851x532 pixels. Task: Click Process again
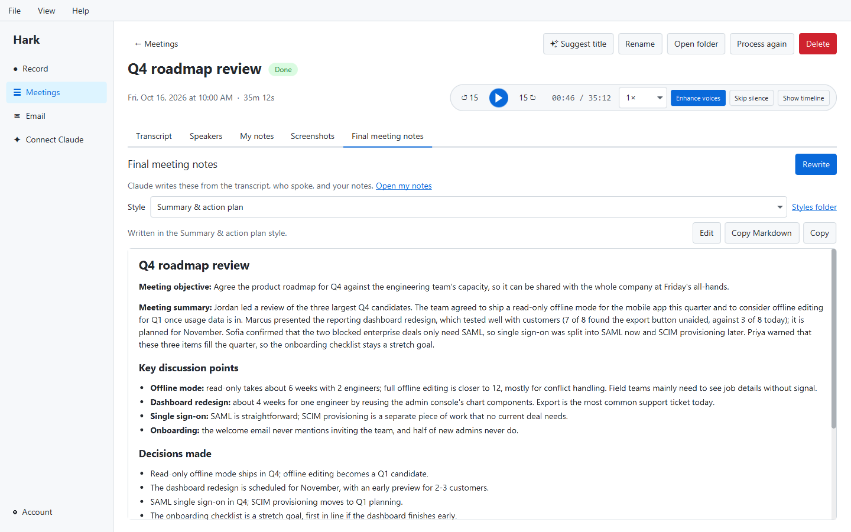(x=762, y=44)
